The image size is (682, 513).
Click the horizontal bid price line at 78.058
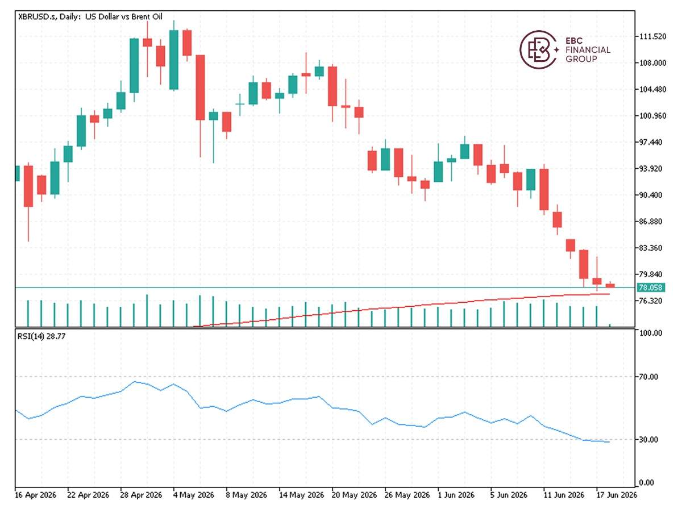click(324, 287)
